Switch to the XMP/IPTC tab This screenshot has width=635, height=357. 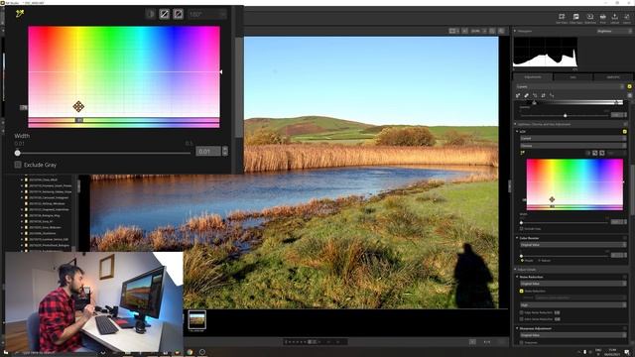coord(613,77)
